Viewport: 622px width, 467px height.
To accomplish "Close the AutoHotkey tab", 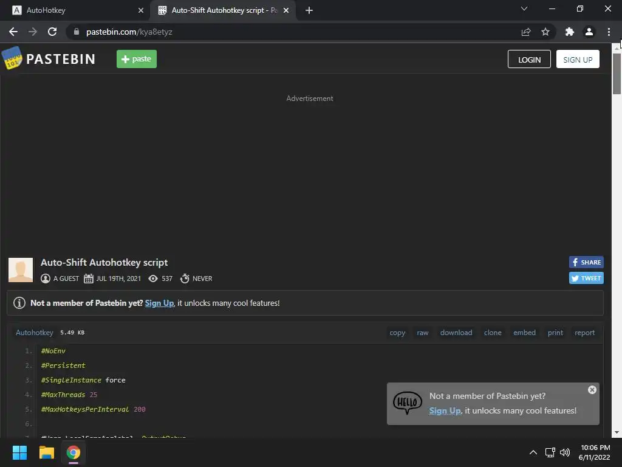I will pyautogui.click(x=141, y=10).
